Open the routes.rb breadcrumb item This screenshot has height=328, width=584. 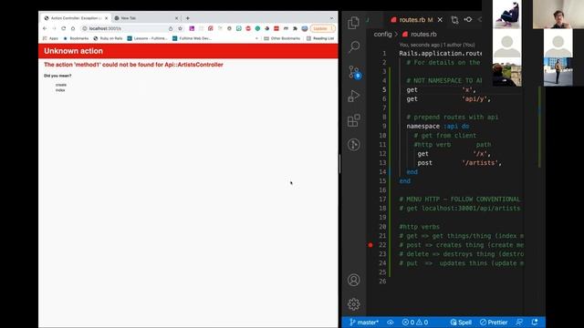pos(420,35)
